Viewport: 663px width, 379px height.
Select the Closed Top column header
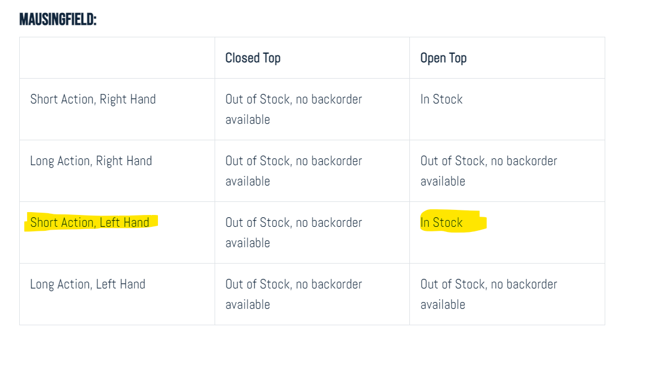(253, 58)
